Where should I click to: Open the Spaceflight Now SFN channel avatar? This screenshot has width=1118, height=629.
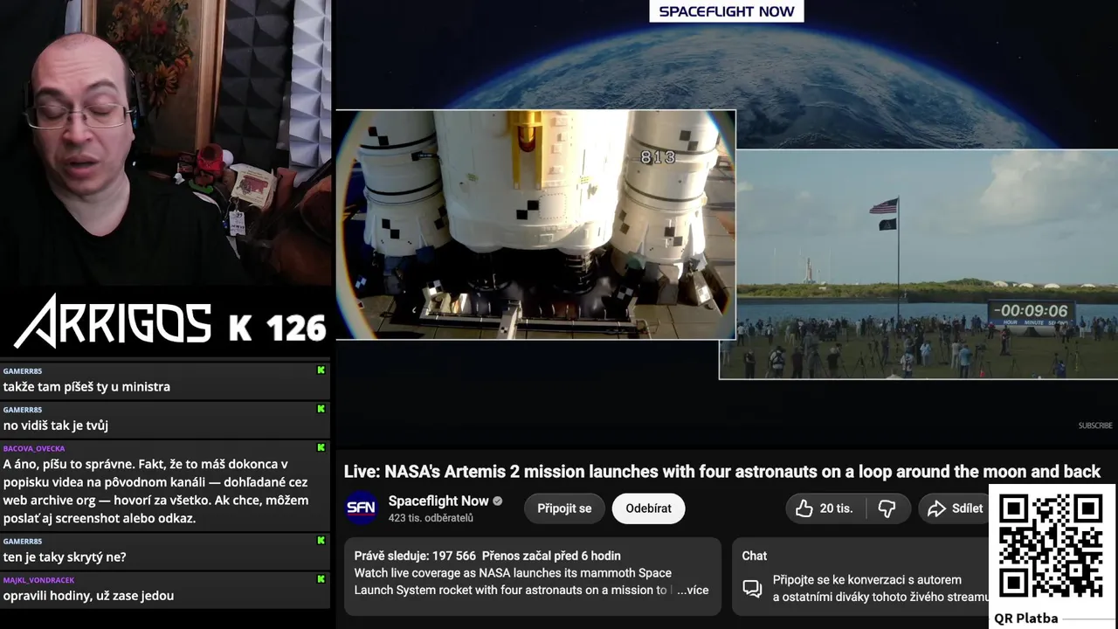(x=361, y=508)
